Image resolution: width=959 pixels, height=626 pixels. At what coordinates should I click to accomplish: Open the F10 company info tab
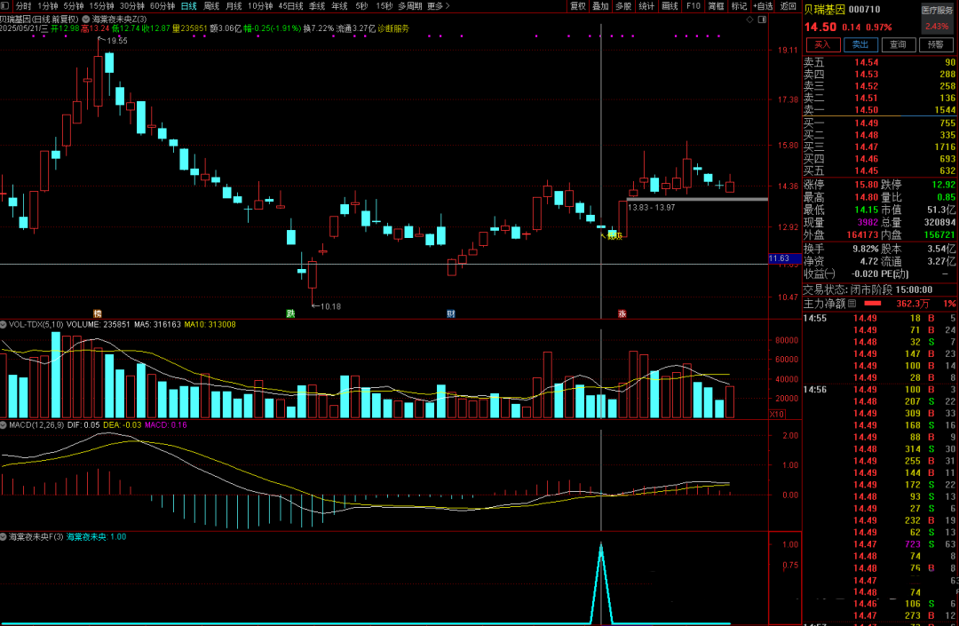[x=693, y=5]
